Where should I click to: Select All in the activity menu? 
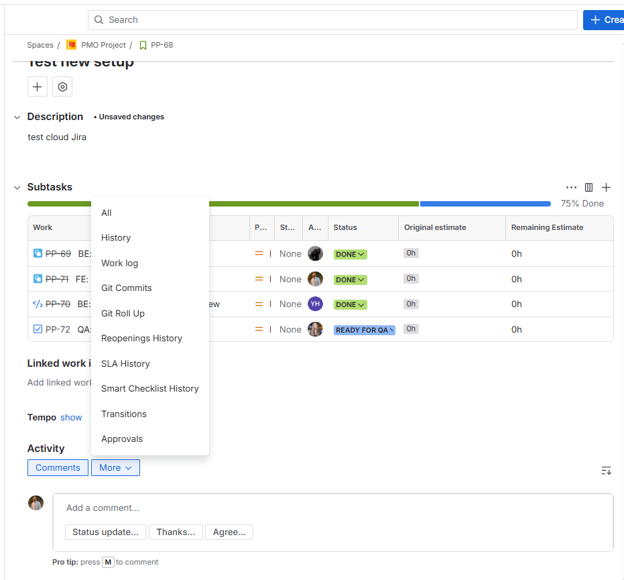(x=150, y=213)
